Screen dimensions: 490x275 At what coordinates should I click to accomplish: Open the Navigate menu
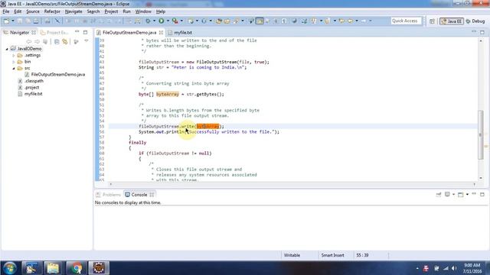pyautogui.click(x=73, y=11)
